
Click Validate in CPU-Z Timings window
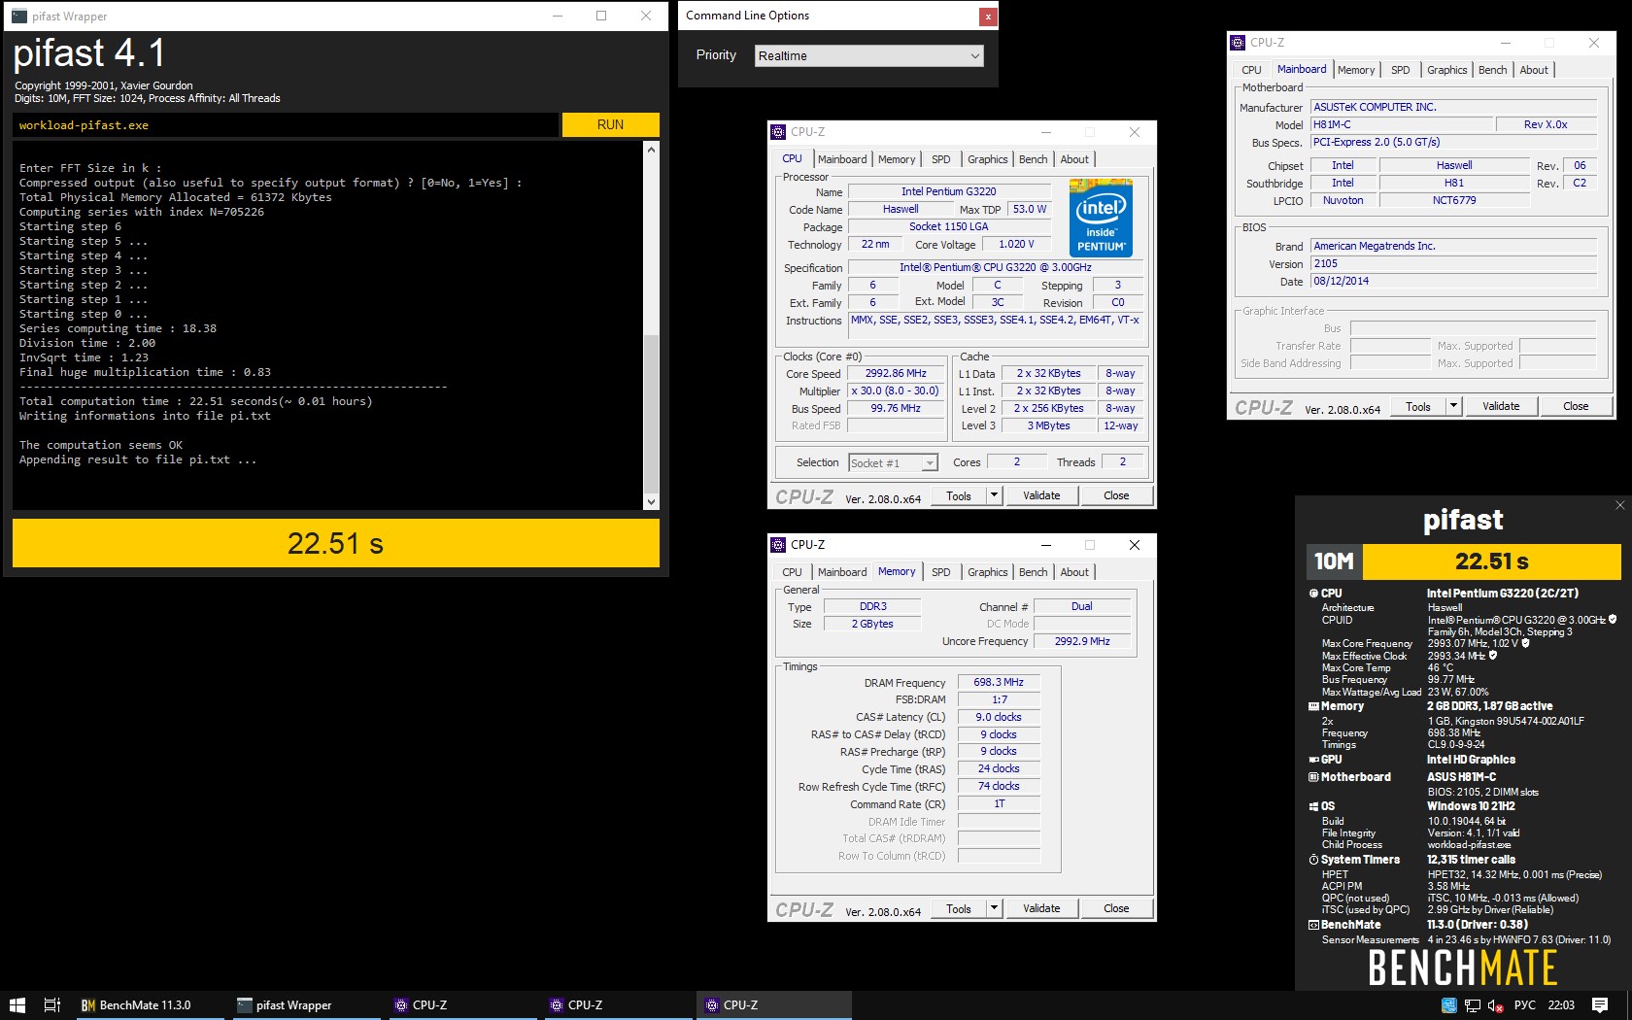tap(1041, 908)
